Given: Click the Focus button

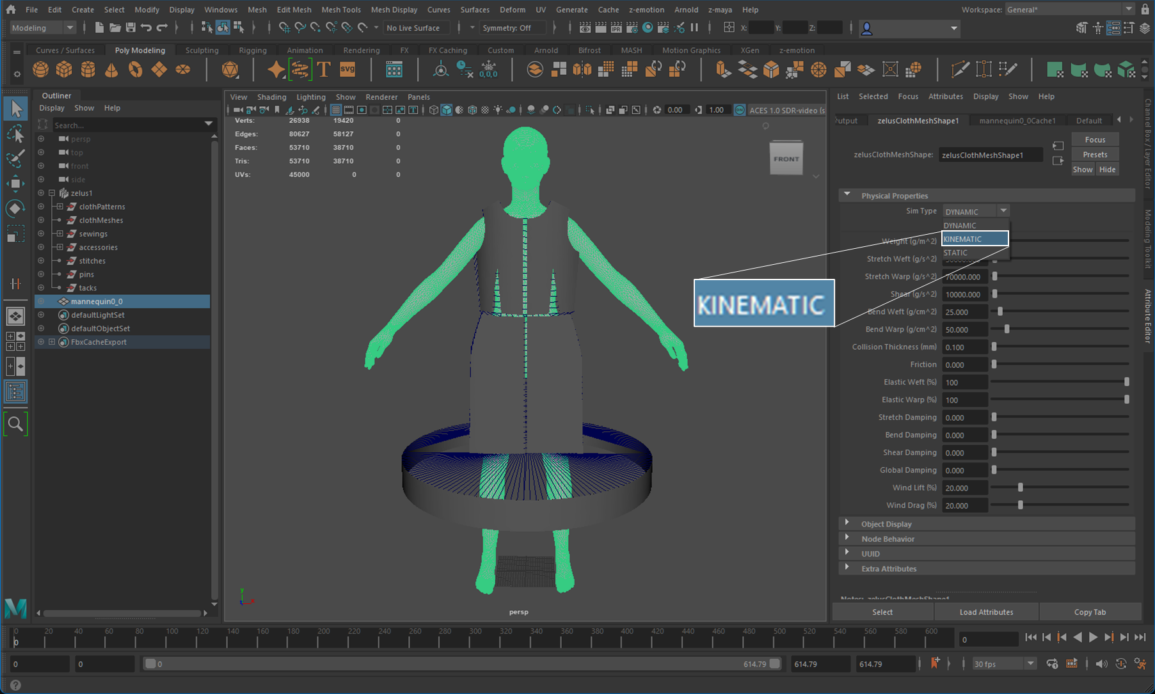Looking at the screenshot, I should 1095,139.
